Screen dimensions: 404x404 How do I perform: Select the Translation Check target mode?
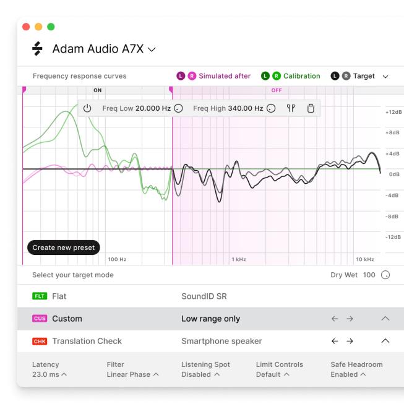tap(87, 341)
